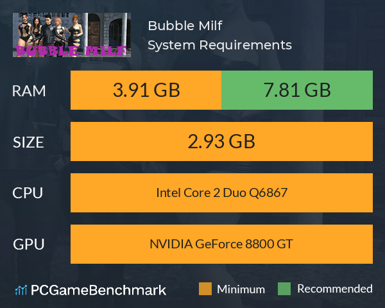Click the Minimum legend label
The width and height of the screenshot is (385, 308).
click(x=241, y=289)
